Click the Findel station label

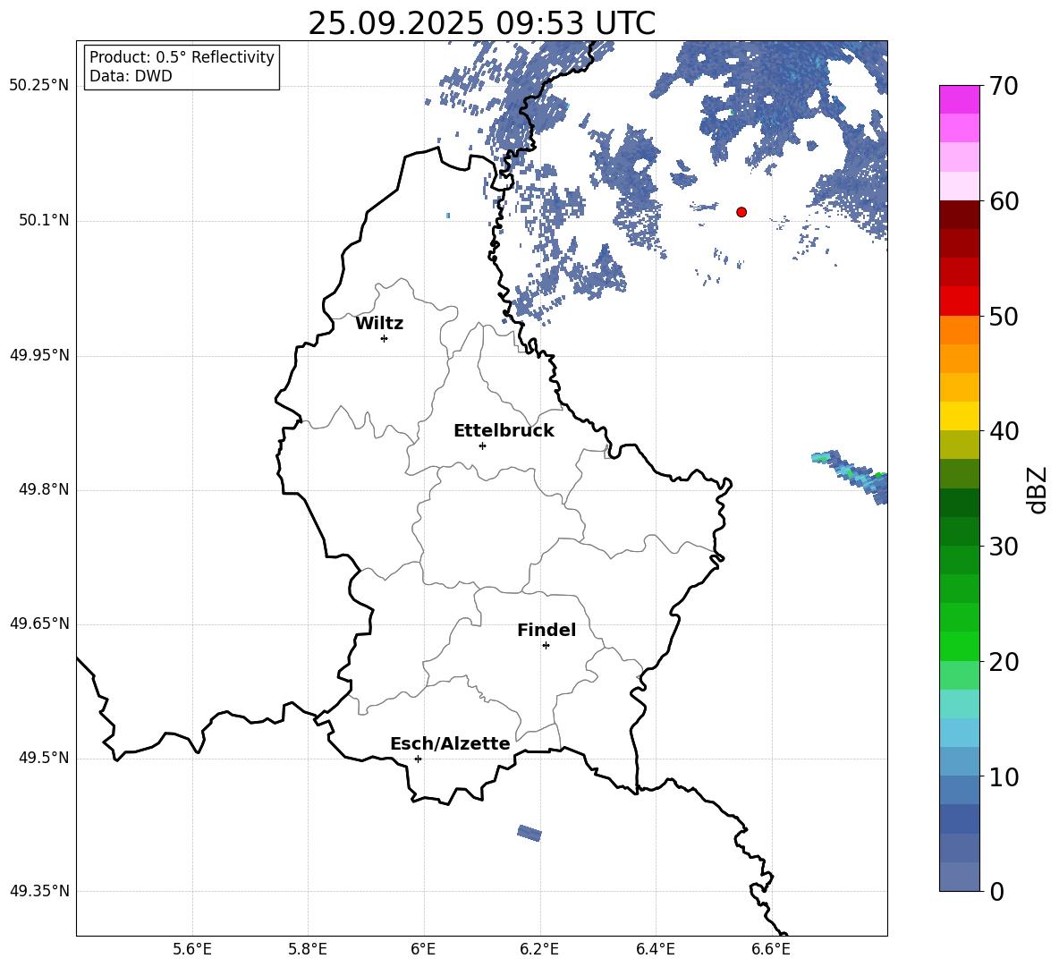pyautogui.click(x=546, y=630)
